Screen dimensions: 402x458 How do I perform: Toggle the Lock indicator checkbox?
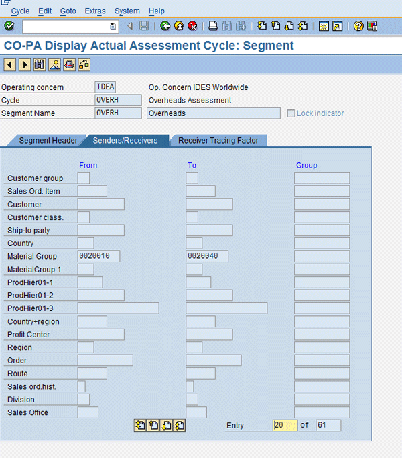pyautogui.click(x=291, y=113)
